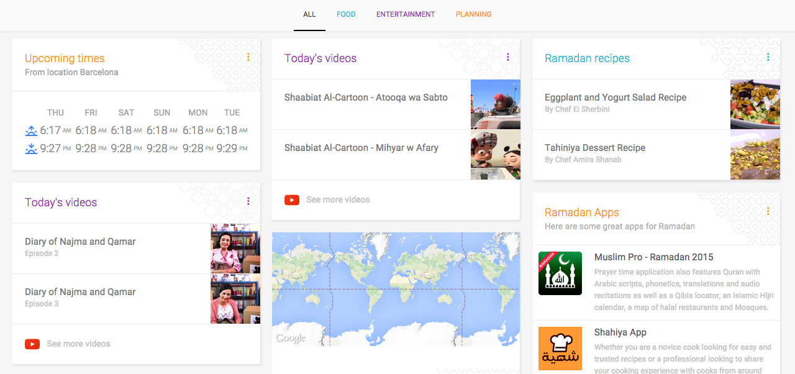
Task: Open the Ramadan Apps card three-dot menu
Action: click(x=768, y=211)
